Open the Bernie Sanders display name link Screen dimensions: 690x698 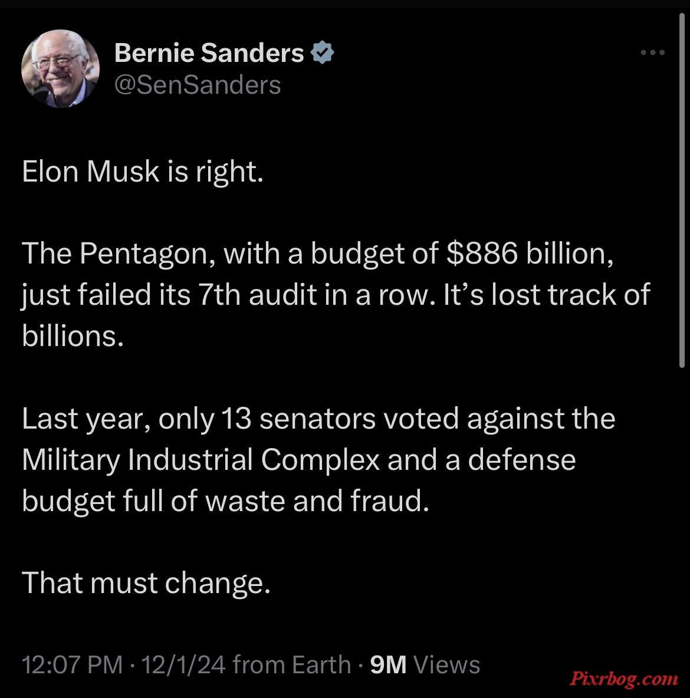(x=209, y=53)
